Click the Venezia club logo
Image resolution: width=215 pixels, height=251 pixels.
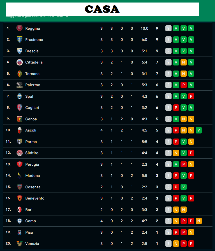(20, 243)
